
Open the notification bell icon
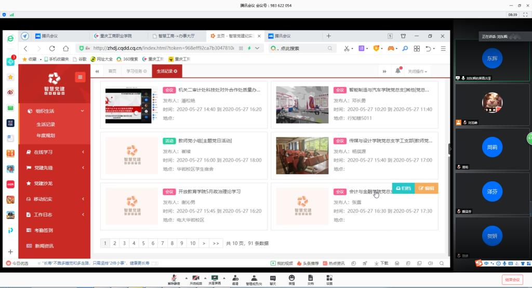(398, 71)
